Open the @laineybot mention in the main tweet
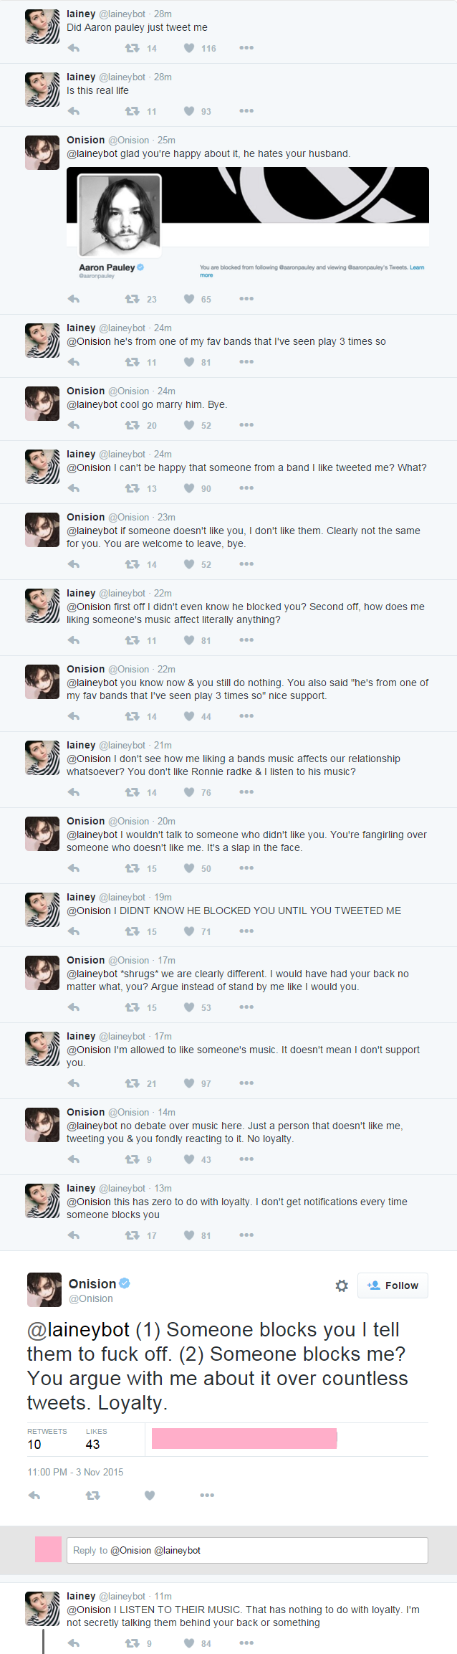 click(78, 1330)
